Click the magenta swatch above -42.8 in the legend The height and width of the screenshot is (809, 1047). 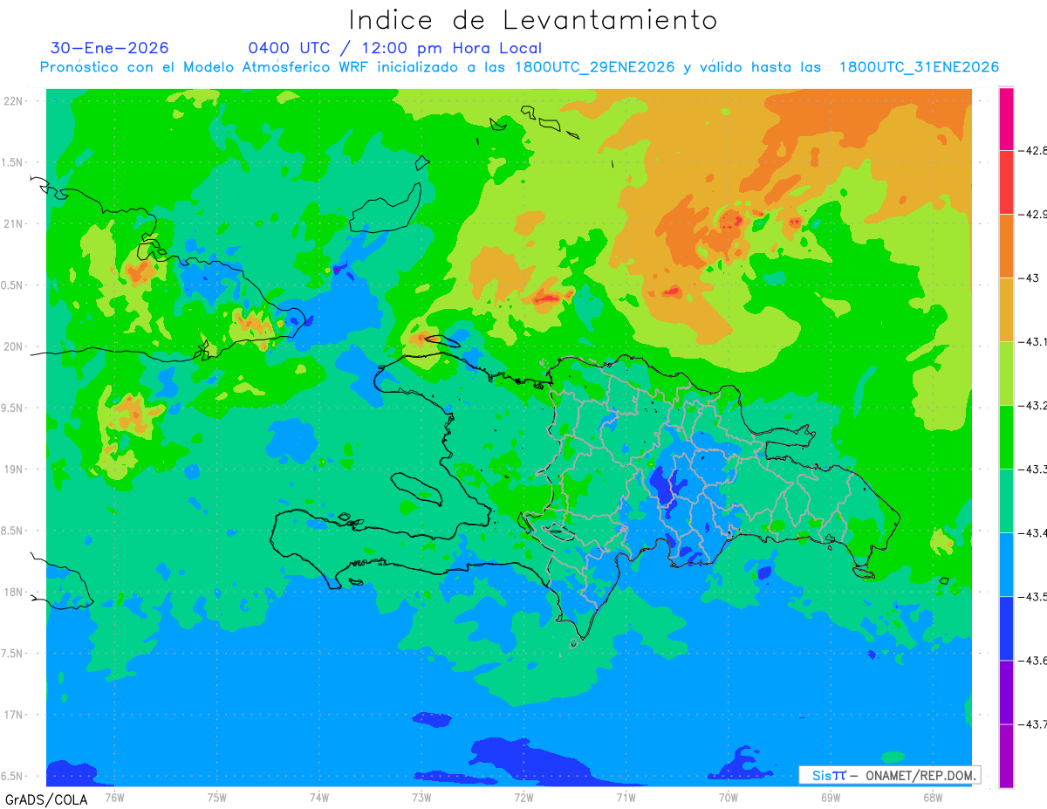click(1006, 119)
